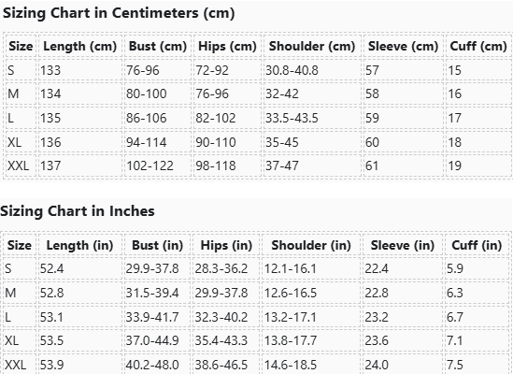
Task: Select the XXL size cell in the cm table
Action: (x=21, y=165)
